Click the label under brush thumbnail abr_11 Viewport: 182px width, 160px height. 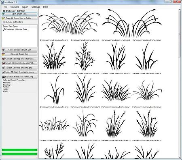point(116,107)
